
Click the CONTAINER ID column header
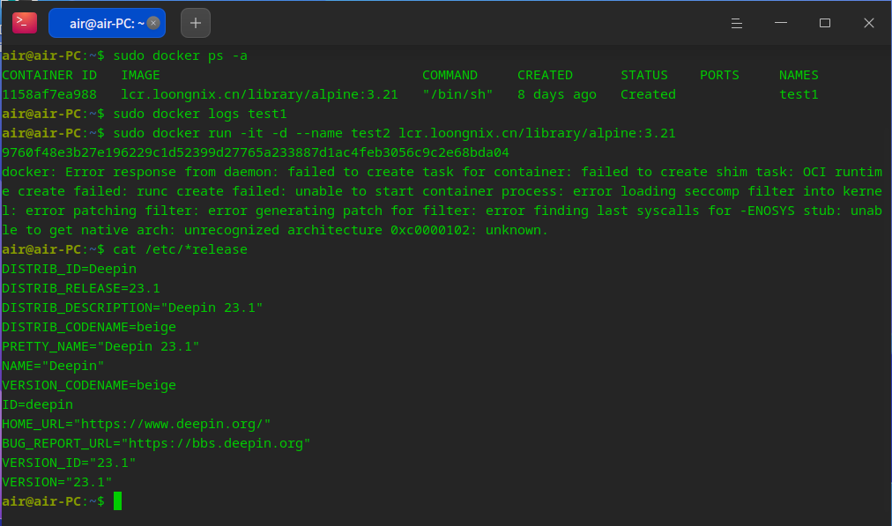[49, 75]
